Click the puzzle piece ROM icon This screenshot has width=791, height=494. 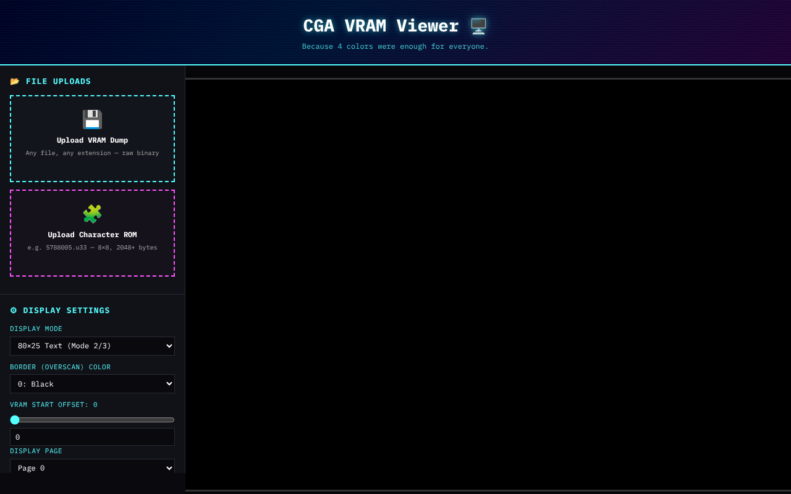click(x=92, y=214)
